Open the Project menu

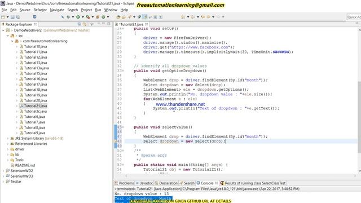click(x=86, y=10)
